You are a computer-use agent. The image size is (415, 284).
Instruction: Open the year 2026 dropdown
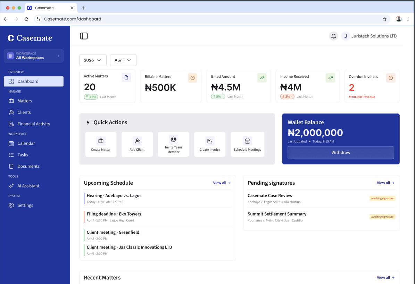click(93, 60)
